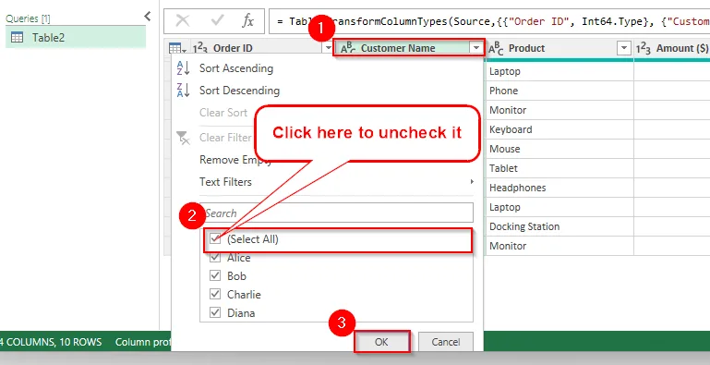This screenshot has width=710, height=365.
Task: Click the Amount ($) data type icon
Action: point(644,49)
